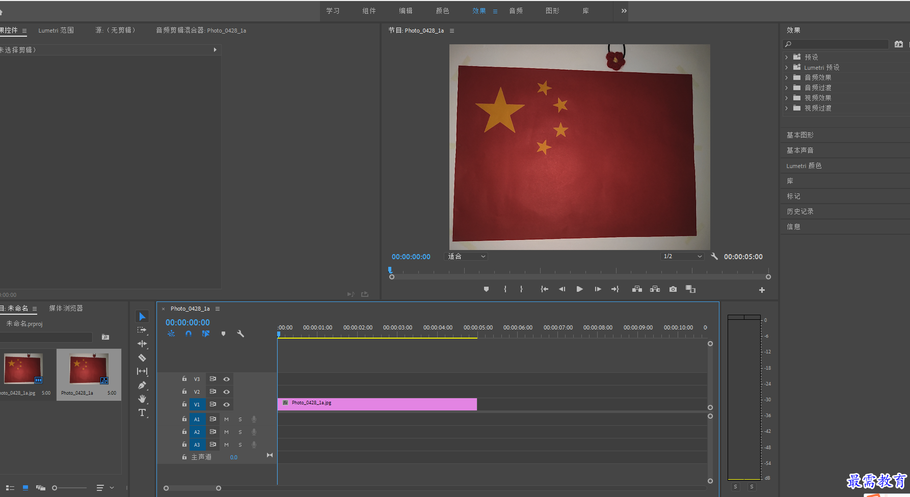Select the Pen tool
910x497 pixels.
point(142,385)
